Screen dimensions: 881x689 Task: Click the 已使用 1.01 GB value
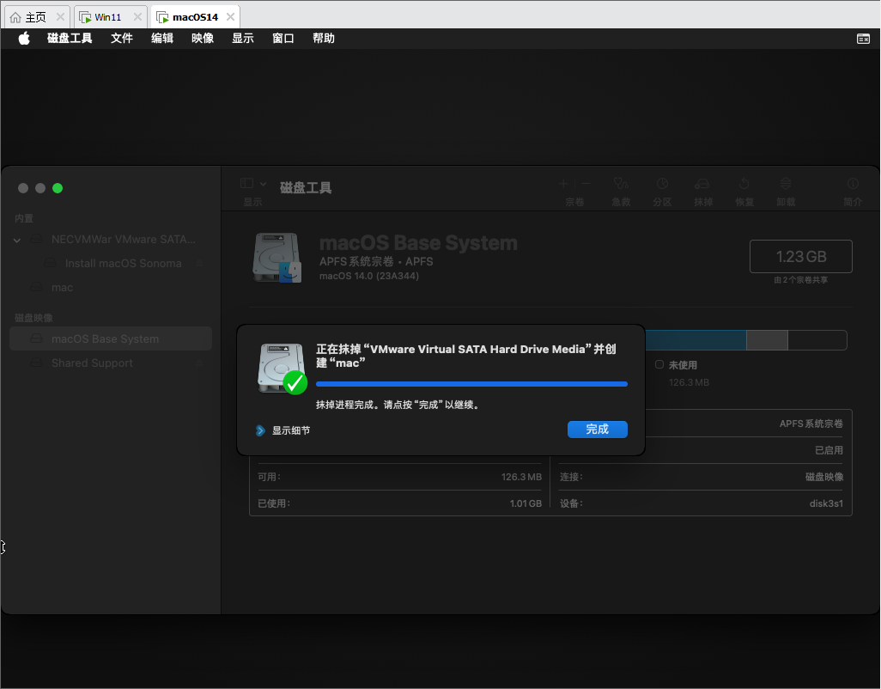coord(526,503)
